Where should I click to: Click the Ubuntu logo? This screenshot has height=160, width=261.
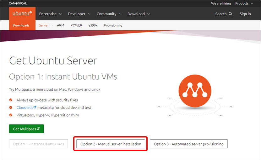22,13
